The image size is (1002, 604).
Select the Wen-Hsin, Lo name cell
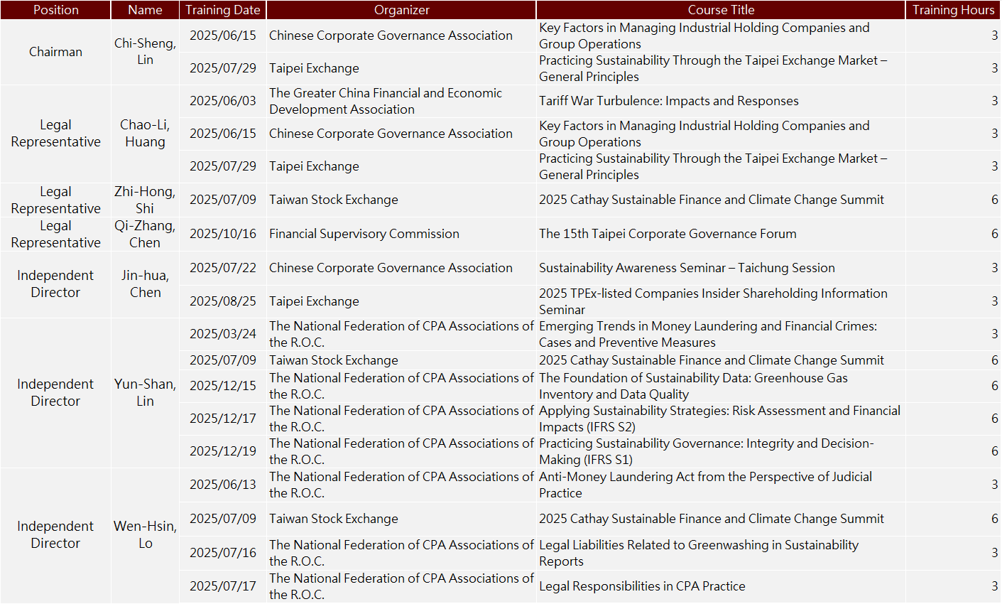[145, 534]
